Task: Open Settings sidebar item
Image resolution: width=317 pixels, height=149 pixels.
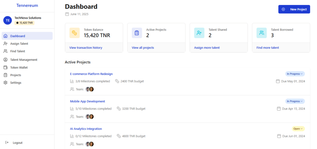Action: coord(27,83)
